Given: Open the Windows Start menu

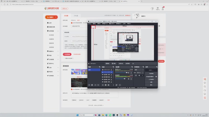Looking at the screenshot, I should (77, 115).
